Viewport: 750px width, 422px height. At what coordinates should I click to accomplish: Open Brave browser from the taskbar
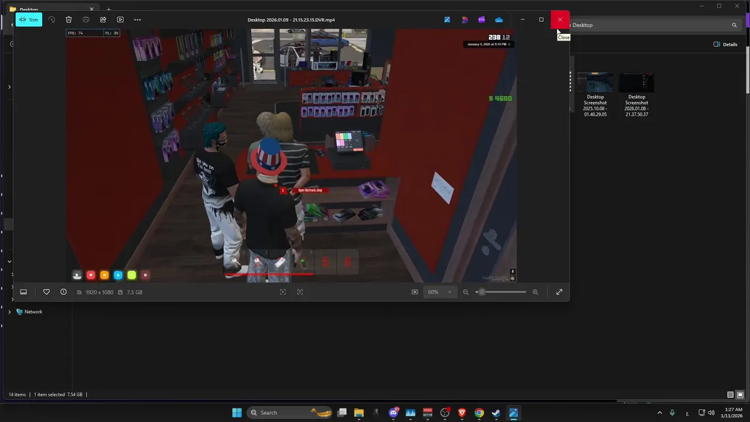click(x=462, y=413)
